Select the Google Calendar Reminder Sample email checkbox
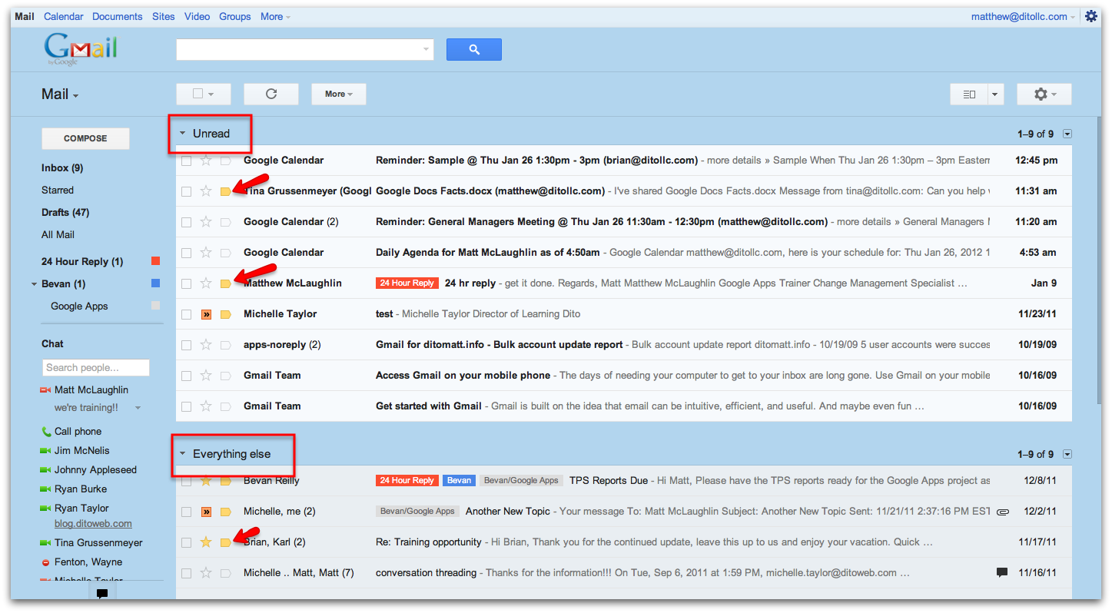This screenshot has height=613, width=1112. (187, 161)
